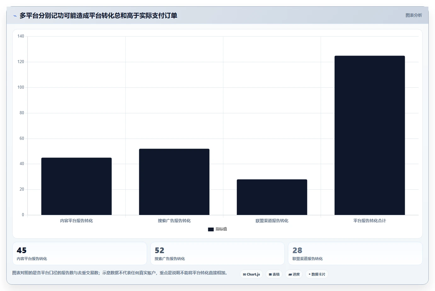Click the 100 y-axis tick label
Image resolution: width=435 pixels, height=291 pixels.
[x=21, y=87]
